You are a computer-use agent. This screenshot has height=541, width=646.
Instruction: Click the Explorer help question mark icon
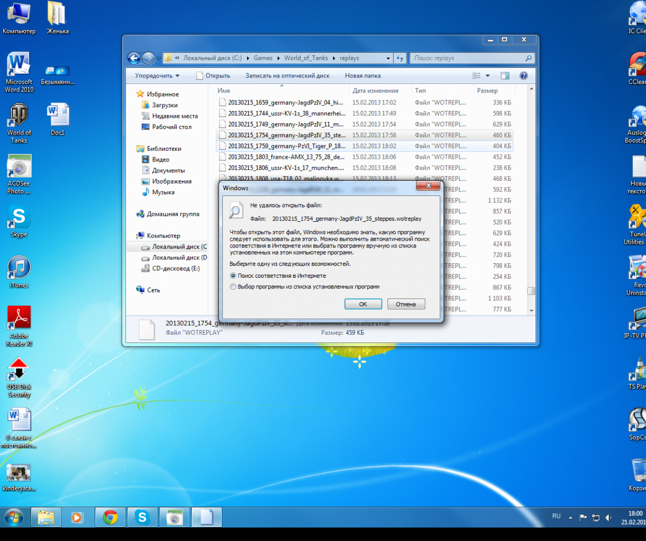[524, 76]
